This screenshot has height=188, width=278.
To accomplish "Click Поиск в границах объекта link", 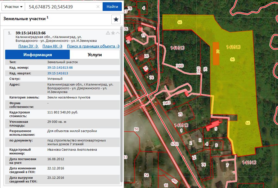I will coord(93,46).
